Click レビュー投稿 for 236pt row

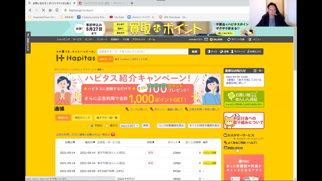click(x=210, y=153)
